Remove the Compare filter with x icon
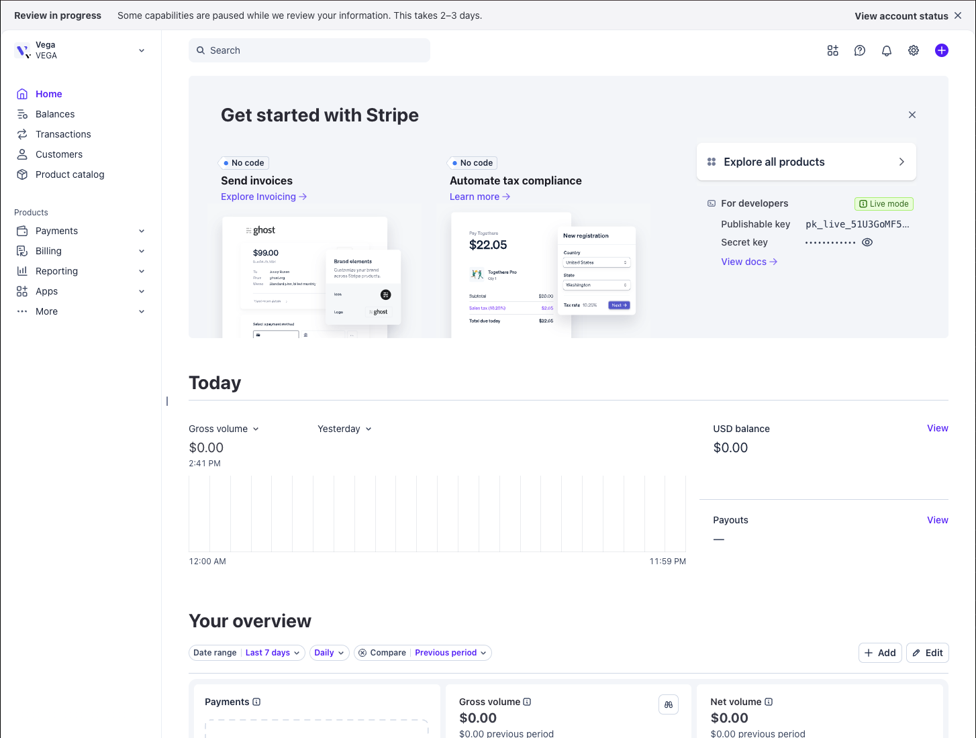Screen dimensions: 976x738 [362, 653]
